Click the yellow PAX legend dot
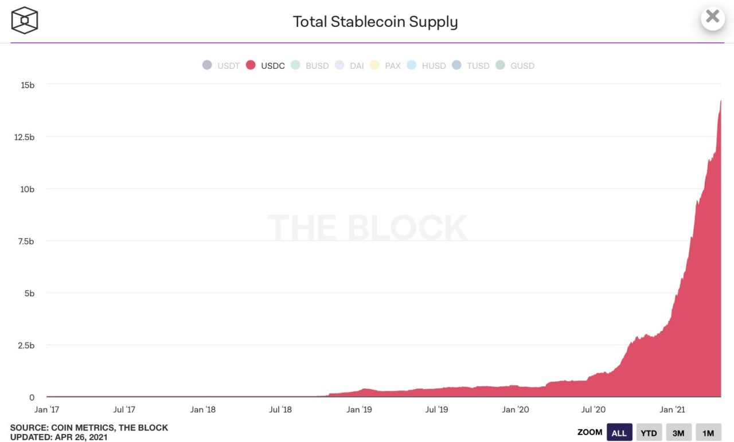Image resolution: width=734 pixels, height=442 pixels. coord(375,65)
